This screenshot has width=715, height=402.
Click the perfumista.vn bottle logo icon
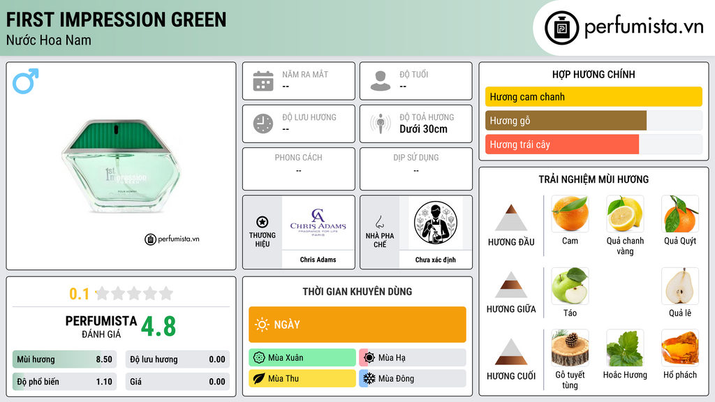pos(561,28)
